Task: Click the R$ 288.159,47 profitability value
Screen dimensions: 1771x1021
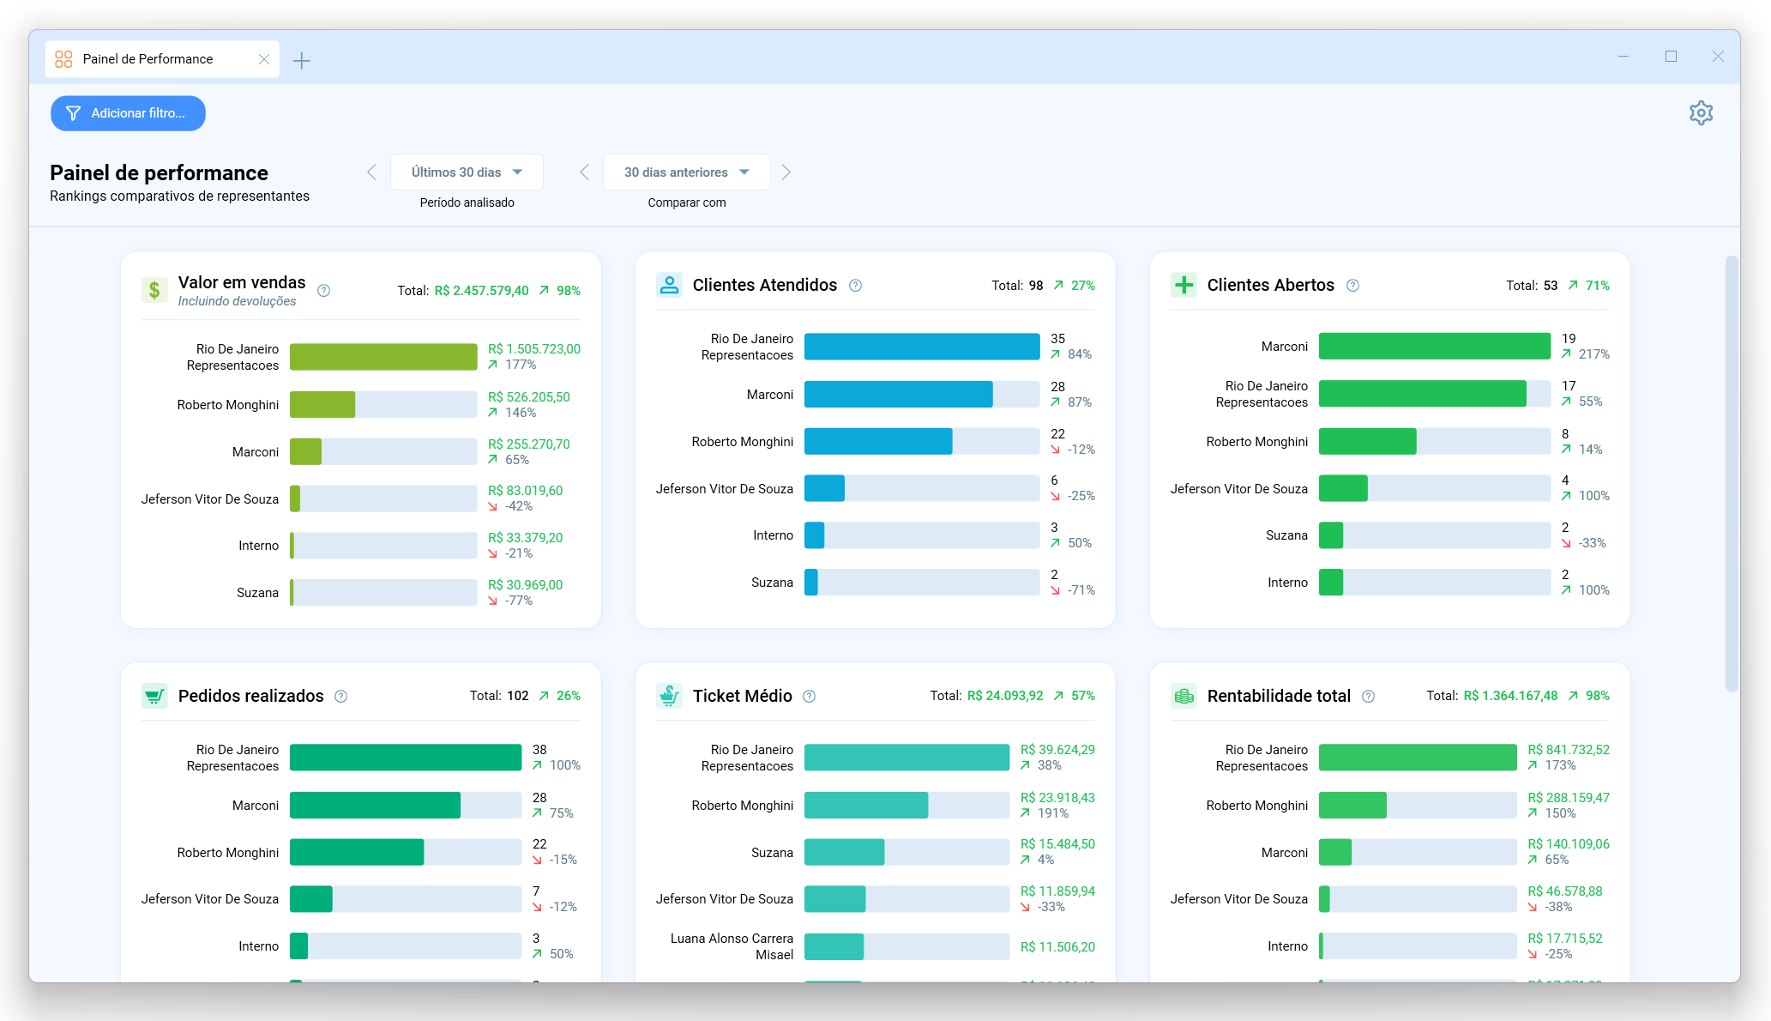Action: point(1569,798)
